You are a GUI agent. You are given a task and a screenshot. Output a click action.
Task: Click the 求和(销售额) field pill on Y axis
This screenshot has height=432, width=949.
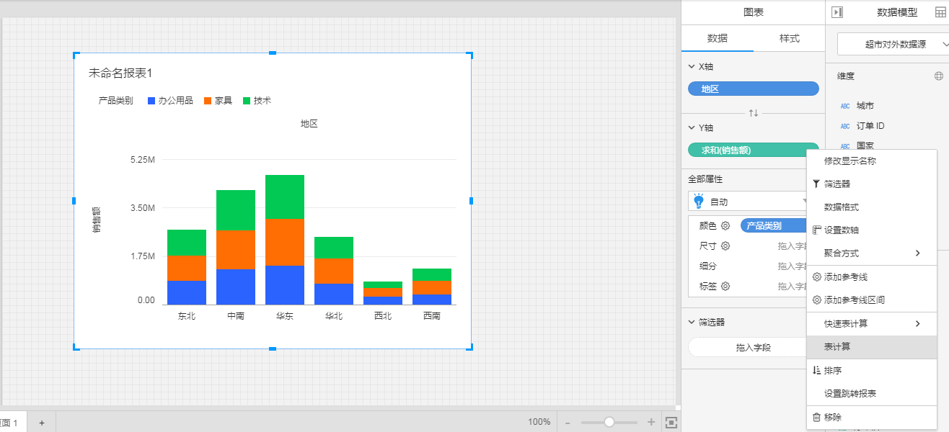[x=754, y=150]
